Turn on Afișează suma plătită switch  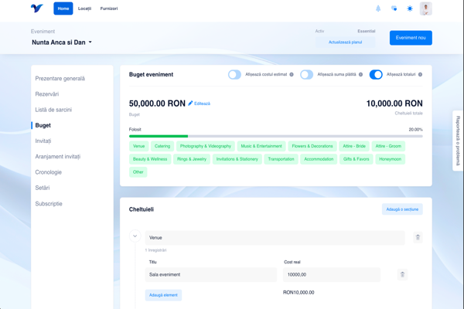[307, 75]
